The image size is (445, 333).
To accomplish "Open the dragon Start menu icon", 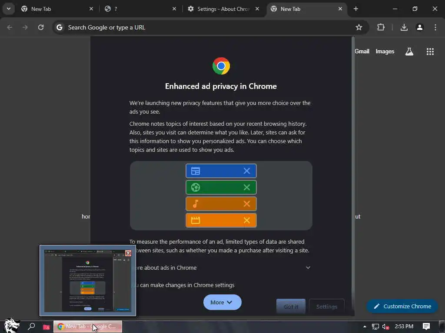I will click(x=11, y=326).
